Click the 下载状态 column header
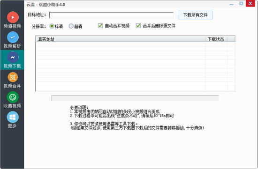This screenshot has height=169, width=258. pos(216,39)
